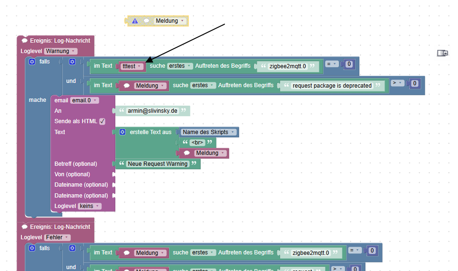Open Meldung dropdown in the Fehler event search row

[x=150, y=253]
